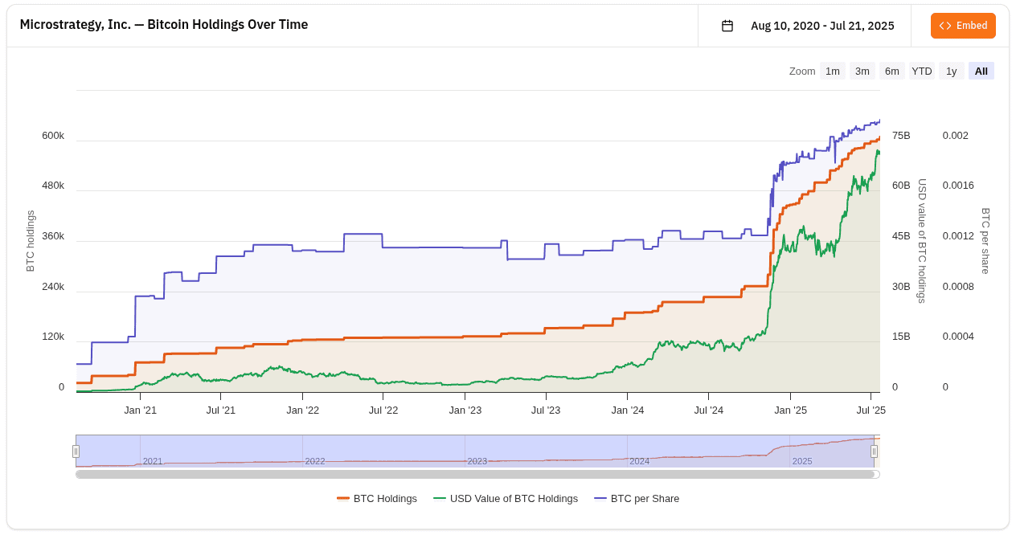Viewport: 1016px width, 535px height.
Task: Select the 1m zoom range
Action: [833, 71]
